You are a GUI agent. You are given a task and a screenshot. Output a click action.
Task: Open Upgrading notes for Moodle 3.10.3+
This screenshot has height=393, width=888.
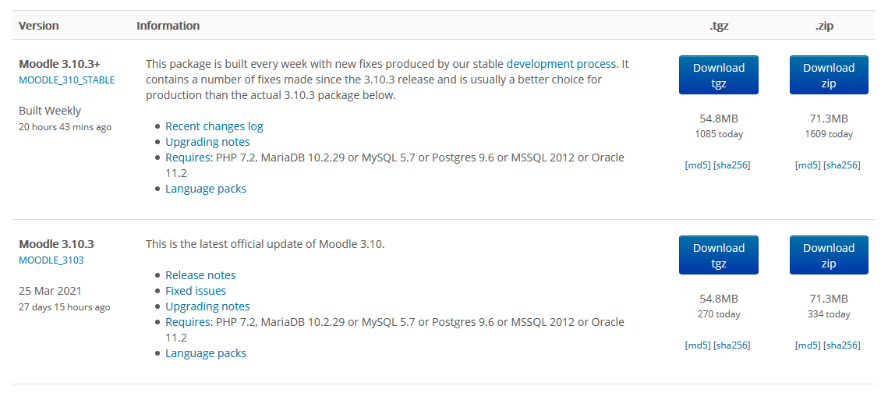(207, 142)
